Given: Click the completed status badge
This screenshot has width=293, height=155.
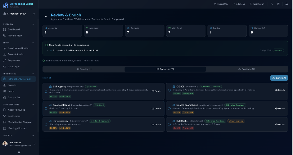Looking at the screenshot, I should (x=278, y=50).
